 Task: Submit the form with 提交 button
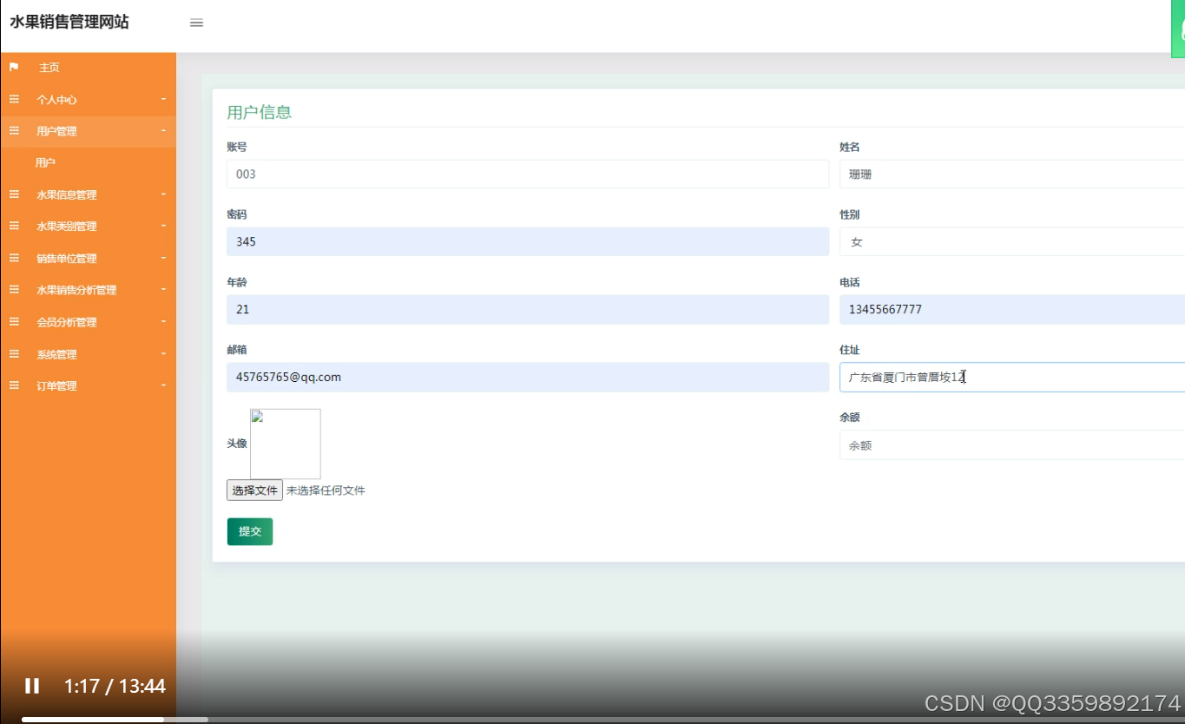[250, 531]
